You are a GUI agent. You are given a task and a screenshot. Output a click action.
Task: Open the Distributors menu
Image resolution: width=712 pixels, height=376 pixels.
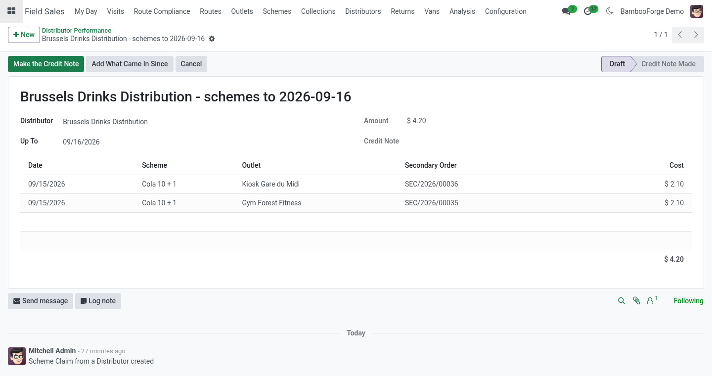[x=363, y=11]
